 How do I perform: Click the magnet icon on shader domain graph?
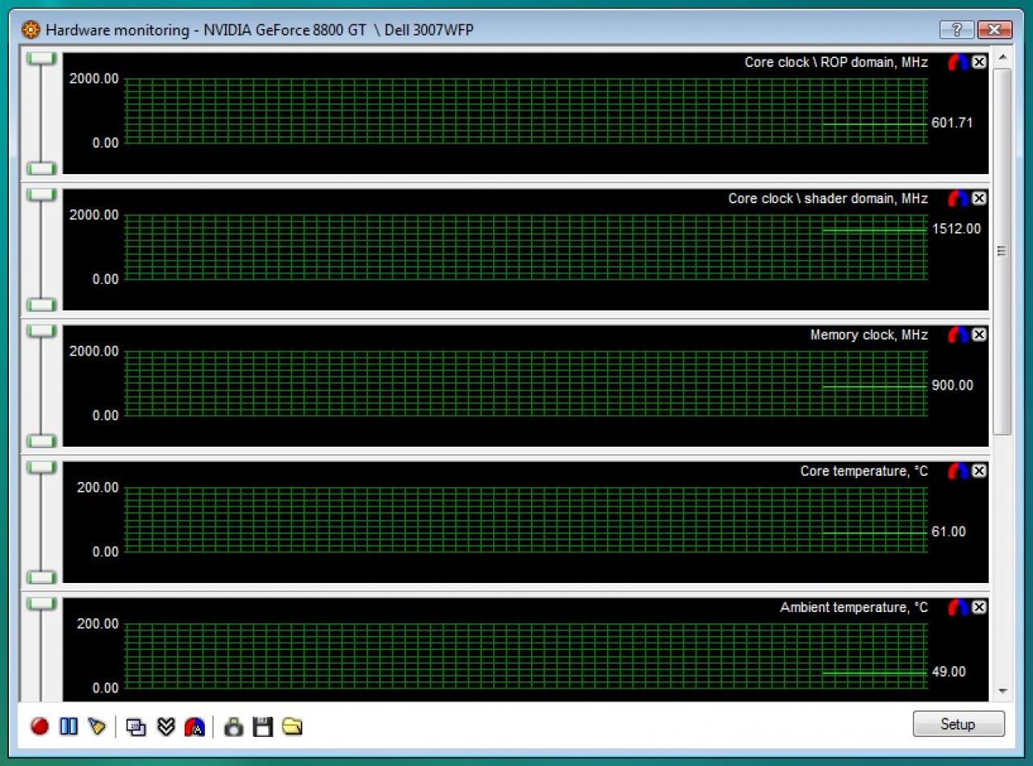tap(958, 198)
